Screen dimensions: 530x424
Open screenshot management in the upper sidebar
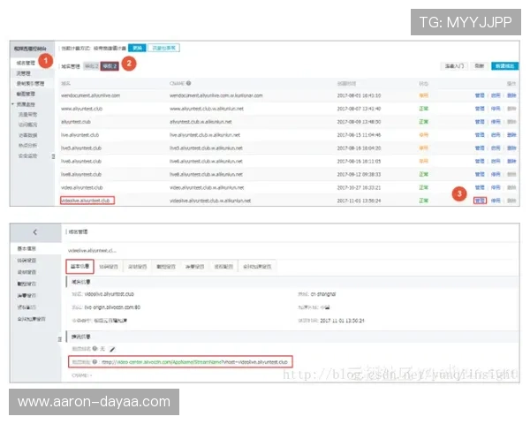(26, 94)
